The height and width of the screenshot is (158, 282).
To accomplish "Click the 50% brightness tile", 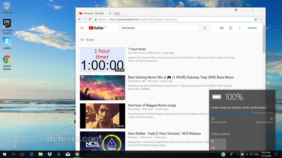I will (218, 145).
